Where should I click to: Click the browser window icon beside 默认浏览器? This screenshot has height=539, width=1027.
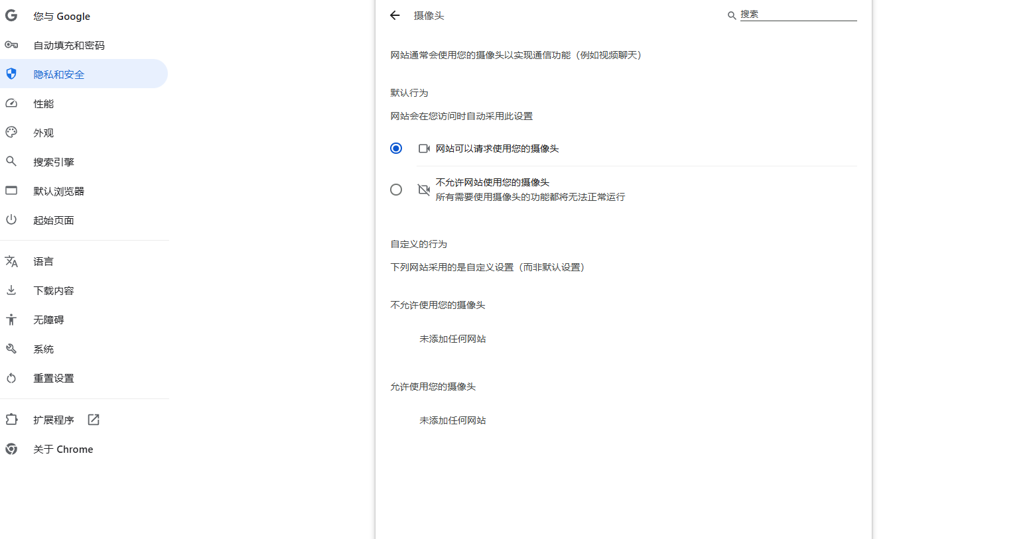point(11,190)
